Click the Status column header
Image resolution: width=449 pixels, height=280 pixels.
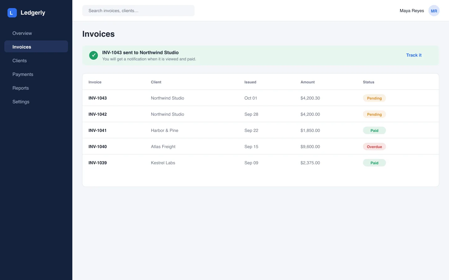[369, 82]
